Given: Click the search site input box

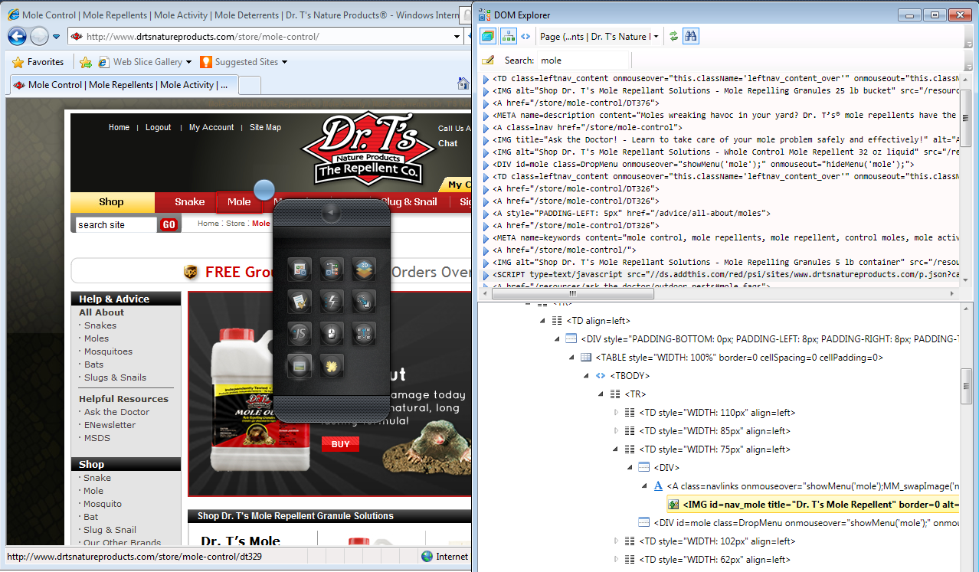Looking at the screenshot, I should (116, 224).
